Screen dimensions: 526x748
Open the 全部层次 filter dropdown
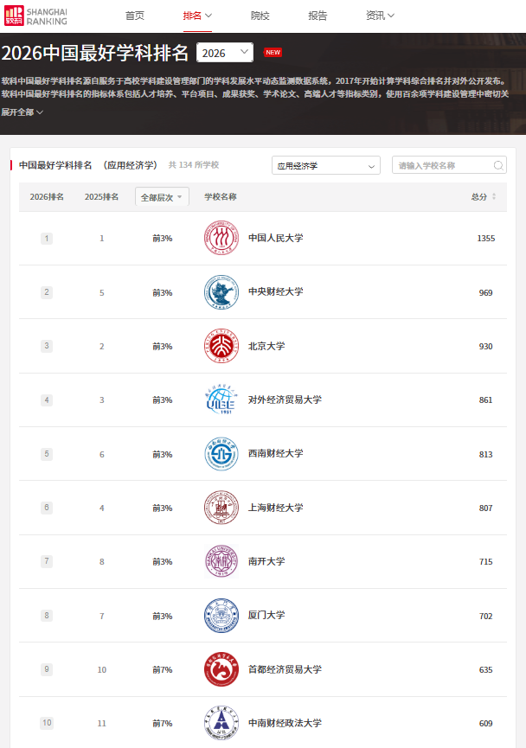point(162,197)
